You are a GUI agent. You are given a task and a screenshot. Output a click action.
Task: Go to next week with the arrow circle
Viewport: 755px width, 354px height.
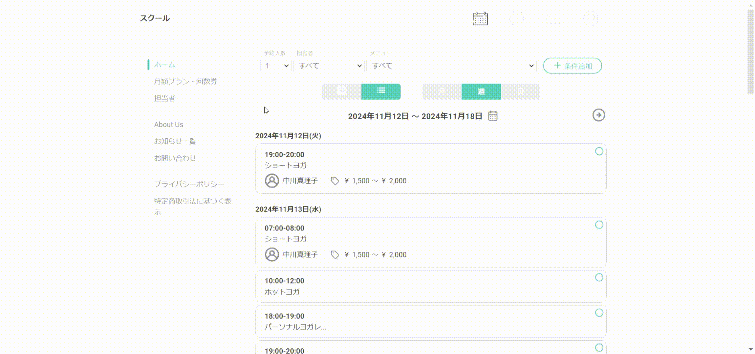tap(599, 115)
